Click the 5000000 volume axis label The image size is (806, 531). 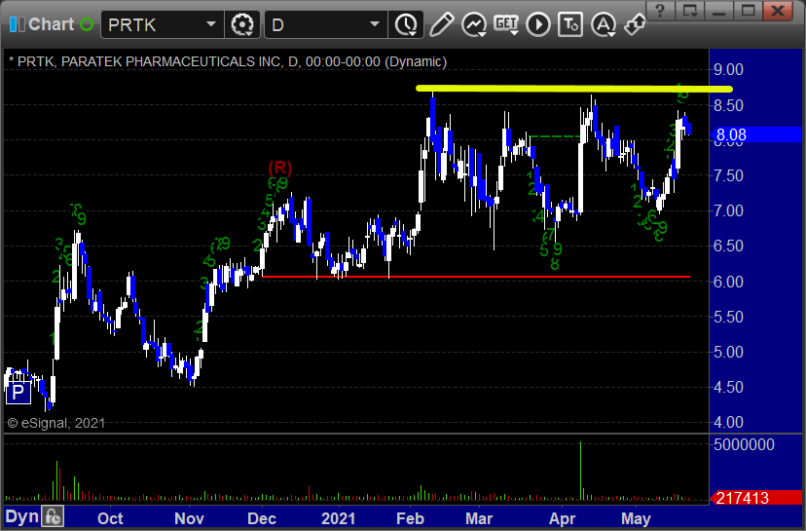(744, 444)
